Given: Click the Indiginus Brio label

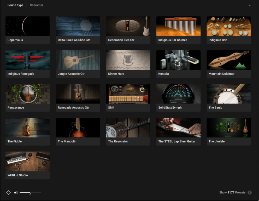Looking at the screenshot, I should [x=218, y=40].
